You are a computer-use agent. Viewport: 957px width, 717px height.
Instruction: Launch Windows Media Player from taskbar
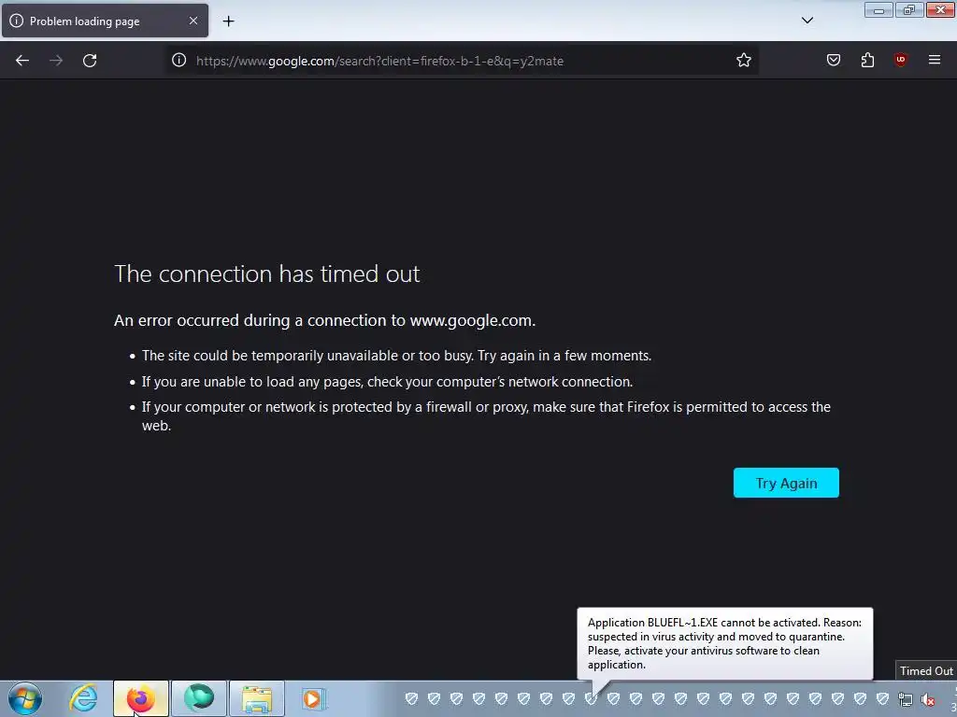[314, 698]
